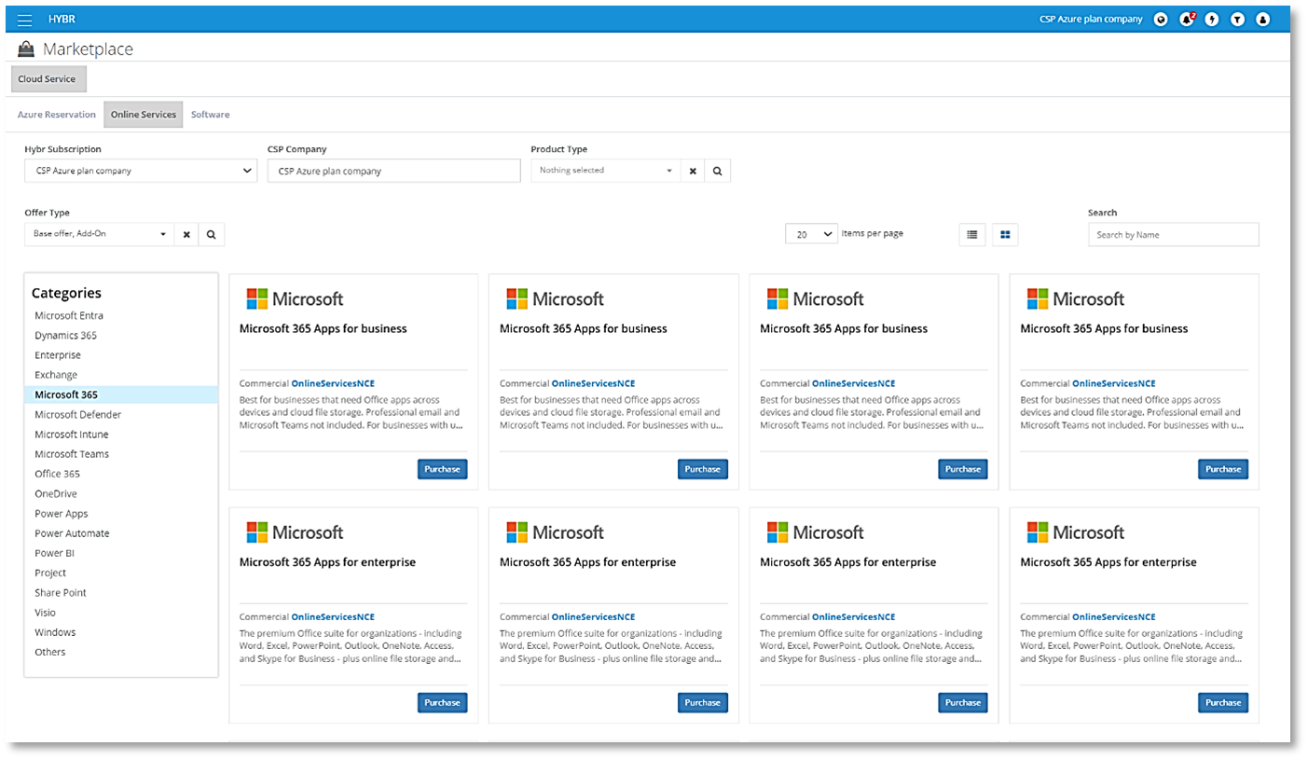Click the lightning bolt icon
This screenshot has width=1308, height=760.
pos(1212,19)
